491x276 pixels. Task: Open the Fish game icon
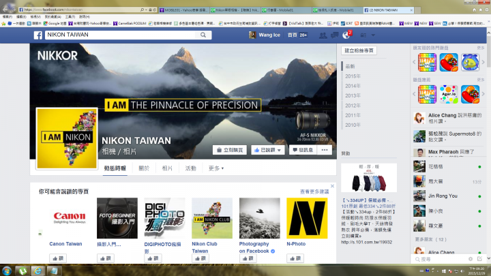pos(470,62)
